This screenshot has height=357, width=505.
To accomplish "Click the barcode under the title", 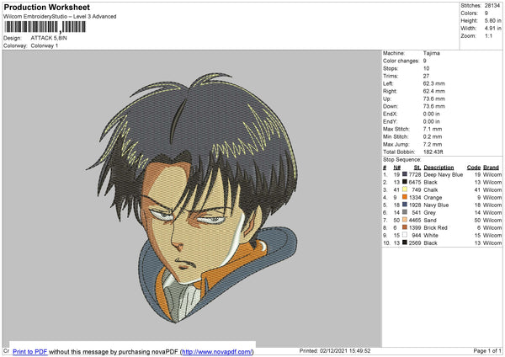I will pos(45,27).
